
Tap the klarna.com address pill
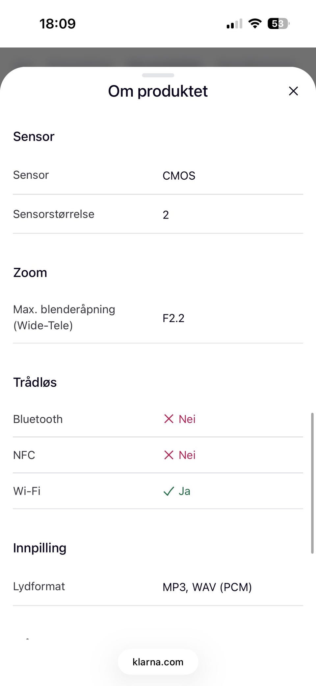click(x=158, y=662)
